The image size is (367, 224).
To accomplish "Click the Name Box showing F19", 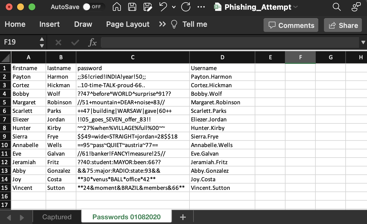I will tap(20, 42).
